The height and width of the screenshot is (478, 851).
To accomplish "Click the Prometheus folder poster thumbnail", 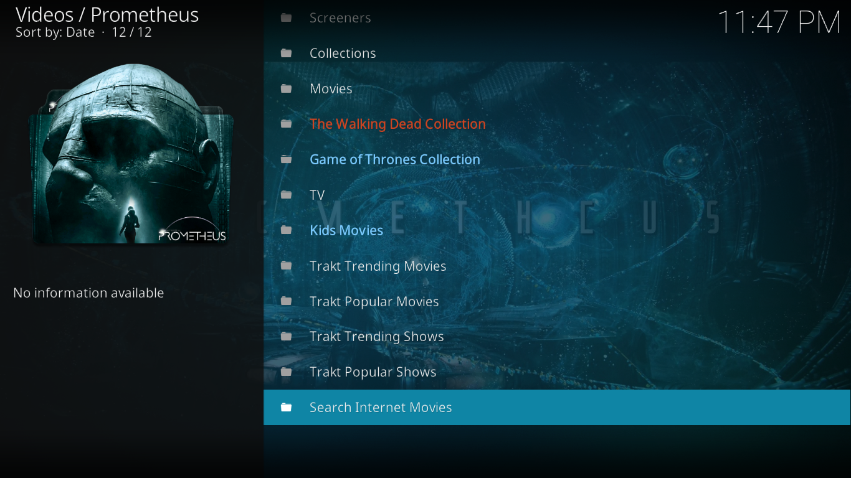I will pos(131,153).
